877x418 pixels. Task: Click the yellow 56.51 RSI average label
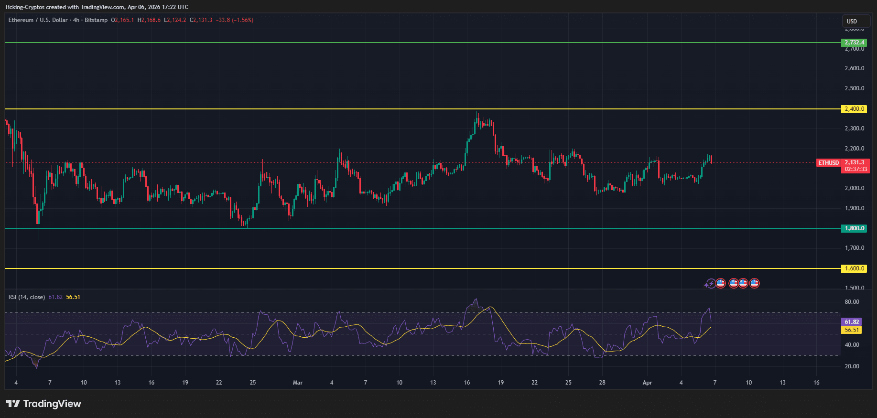point(851,330)
